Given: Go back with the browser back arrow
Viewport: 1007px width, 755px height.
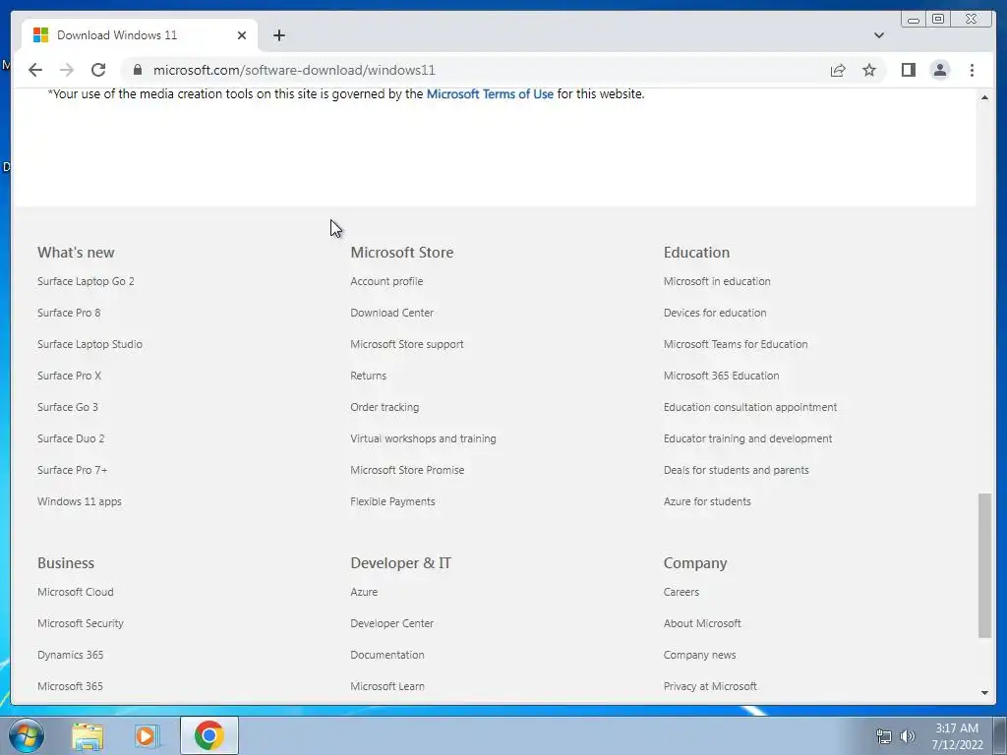Looking at the screenshot, I should (35, 70).
